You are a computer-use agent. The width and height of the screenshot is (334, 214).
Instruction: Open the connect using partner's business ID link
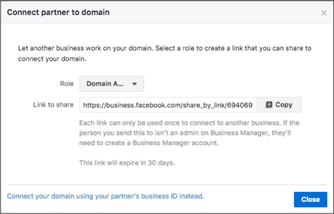[x=105, y=196]
